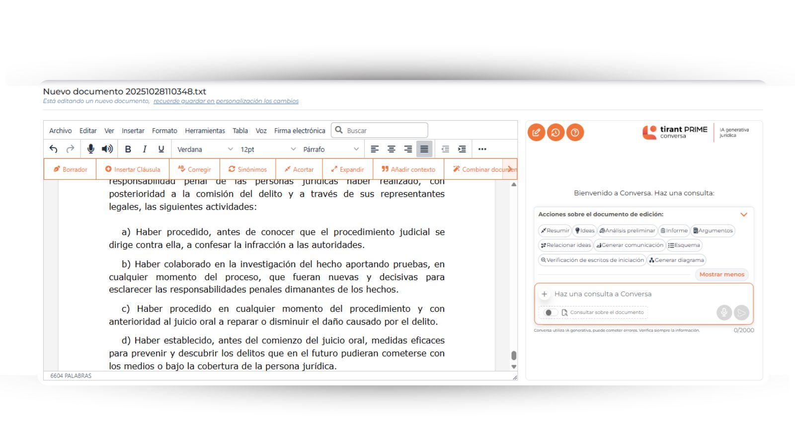Start a new chat with the orange edit icon
Viewport: 795px width, 447px height.
point(536,133)
